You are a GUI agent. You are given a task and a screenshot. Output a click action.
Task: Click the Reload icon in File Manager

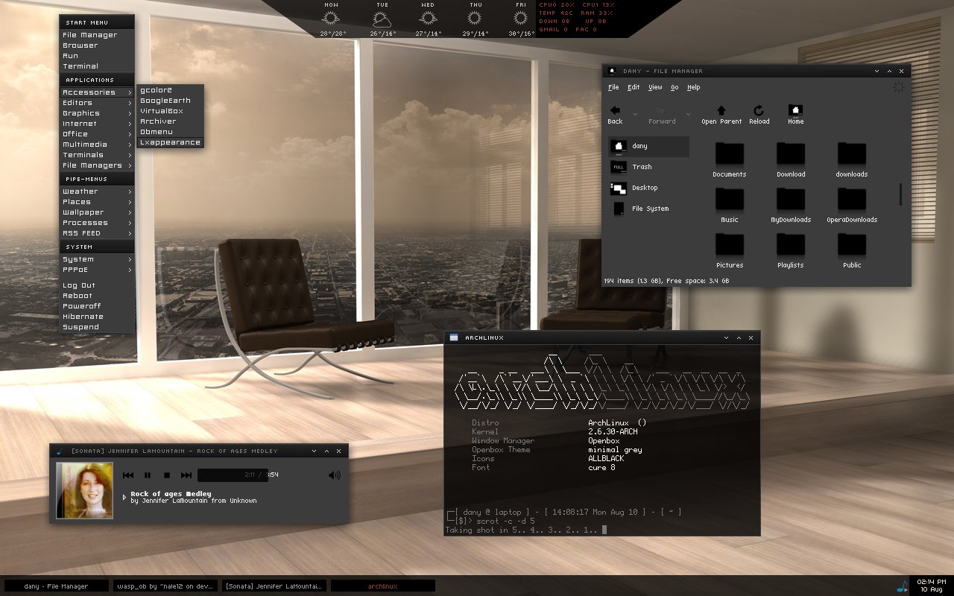[x=759, y=110]
